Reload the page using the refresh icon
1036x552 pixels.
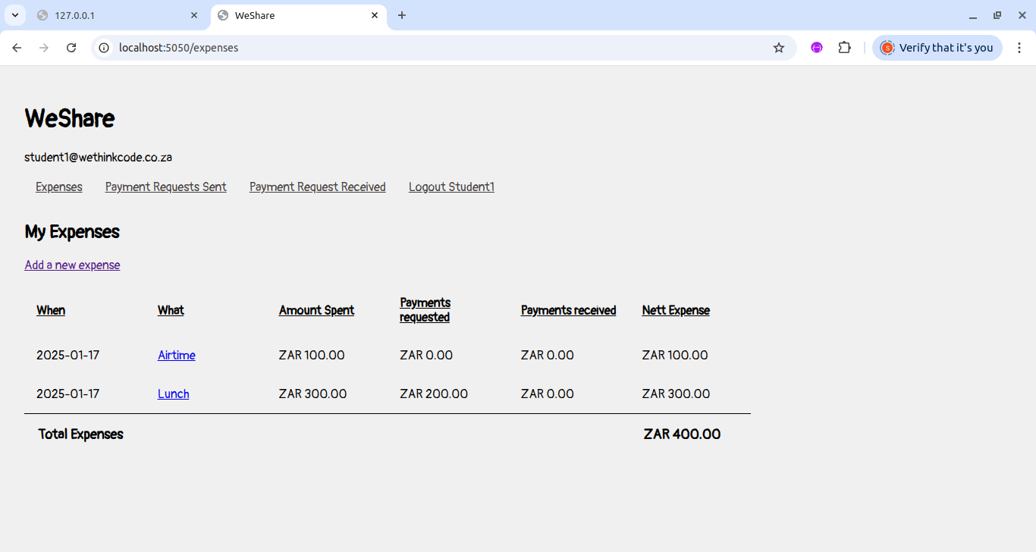click(x=71, y=47)
